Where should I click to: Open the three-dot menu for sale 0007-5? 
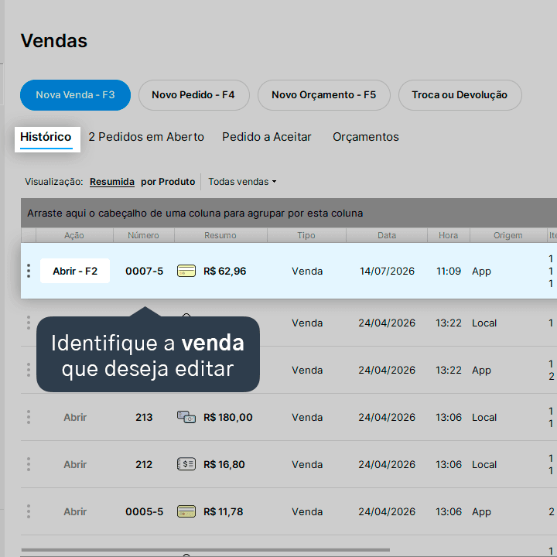[29, 271]
